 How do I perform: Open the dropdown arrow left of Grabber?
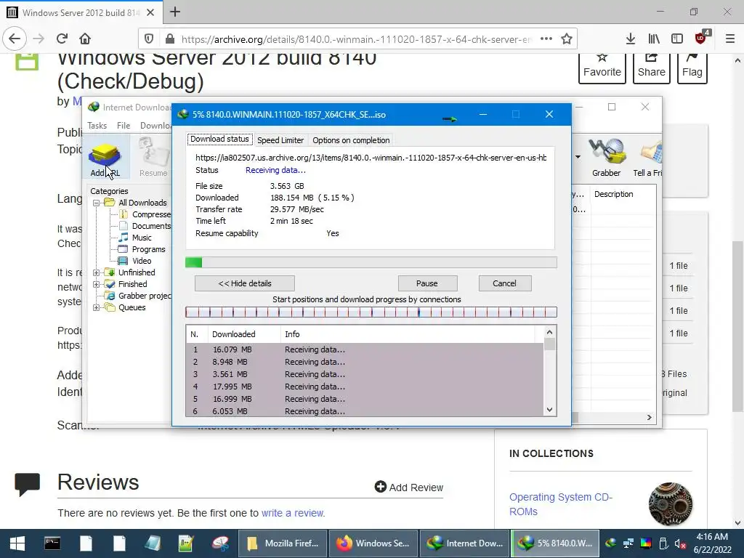(x=578, y=157)
